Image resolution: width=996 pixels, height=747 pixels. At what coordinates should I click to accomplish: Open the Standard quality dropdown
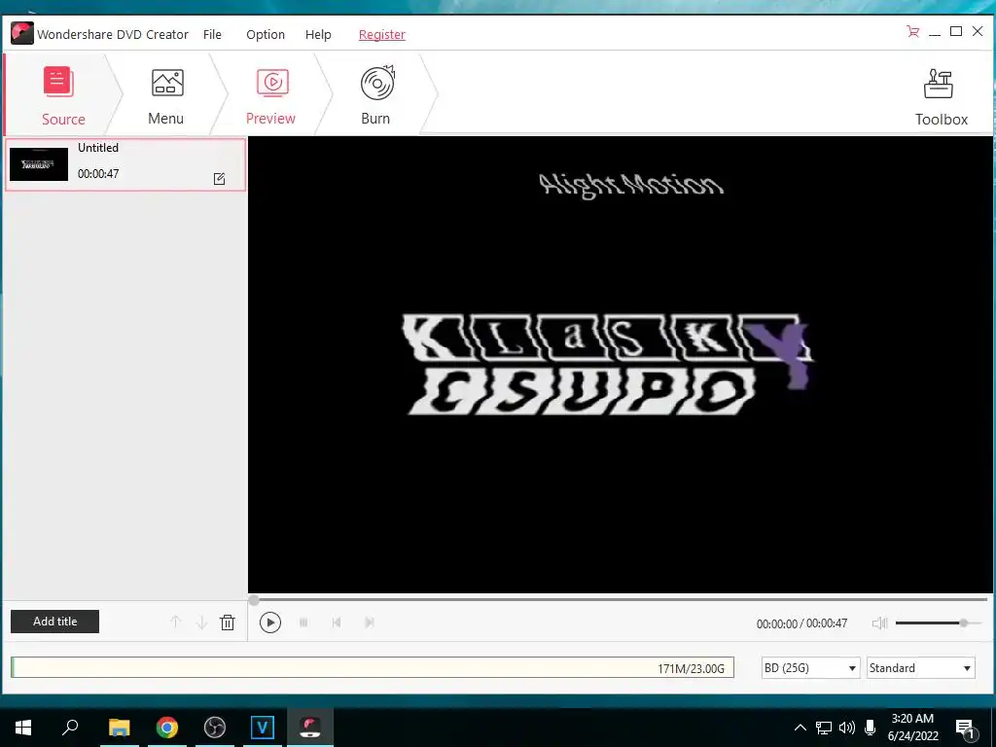point(920,667)
